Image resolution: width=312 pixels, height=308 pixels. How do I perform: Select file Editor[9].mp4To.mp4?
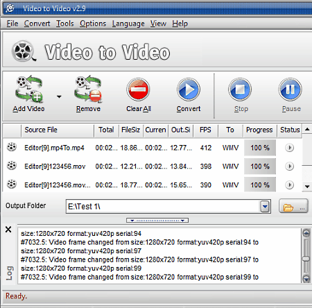(54, 148)
